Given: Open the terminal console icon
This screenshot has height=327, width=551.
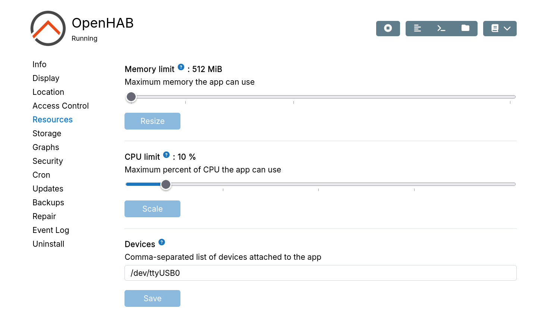Looking at the screenshot, I should (x=441, y=28).
